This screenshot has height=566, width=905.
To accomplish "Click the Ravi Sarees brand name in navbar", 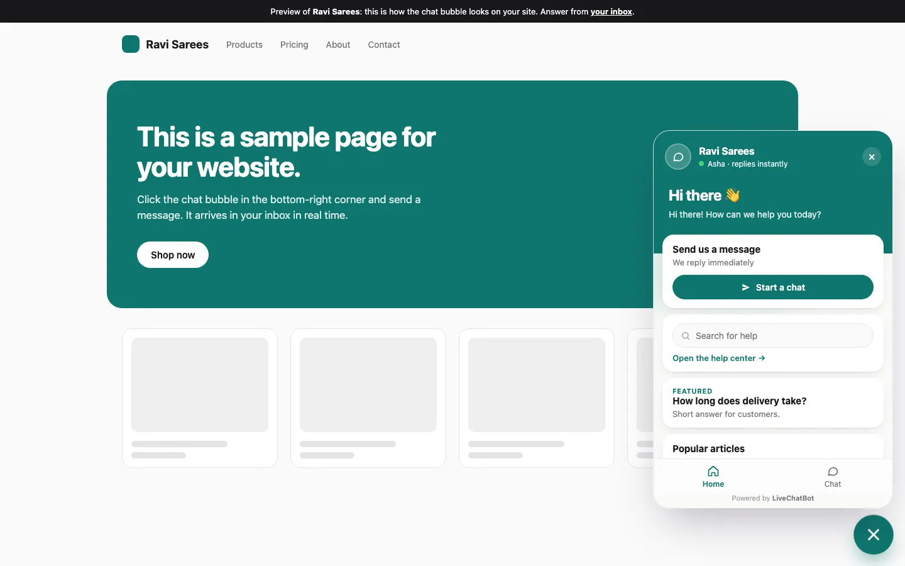I will pos(177,45).
